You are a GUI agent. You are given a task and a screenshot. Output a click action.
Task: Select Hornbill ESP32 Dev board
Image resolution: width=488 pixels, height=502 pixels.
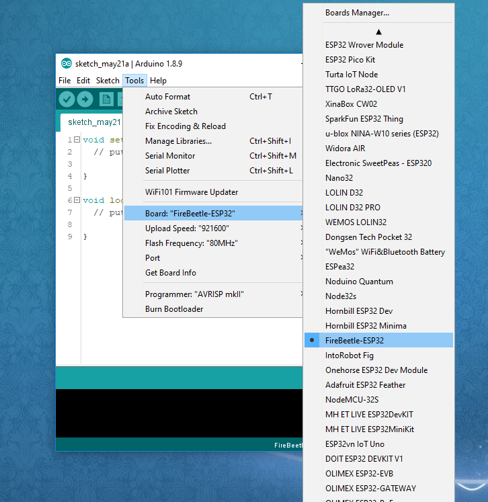[x=379, y=311]
